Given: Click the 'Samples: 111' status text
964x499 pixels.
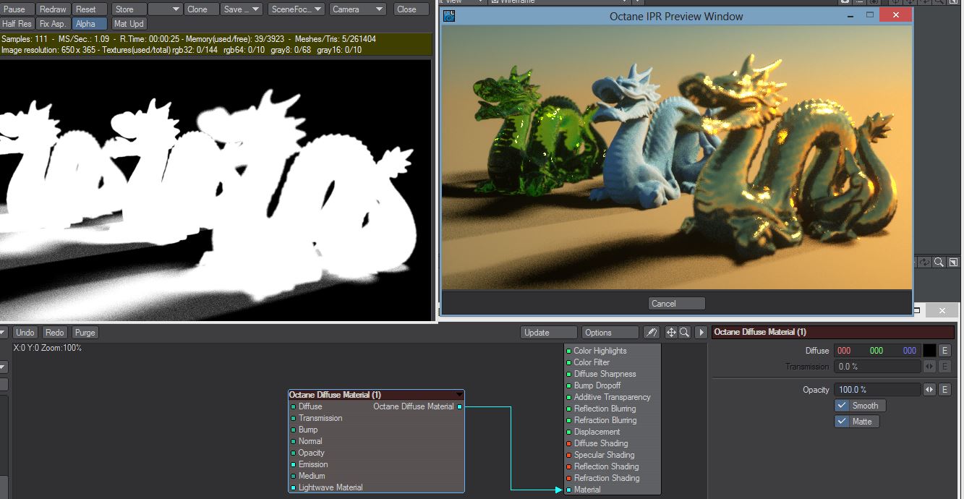Looking at the screenshot, I should 25,39.
